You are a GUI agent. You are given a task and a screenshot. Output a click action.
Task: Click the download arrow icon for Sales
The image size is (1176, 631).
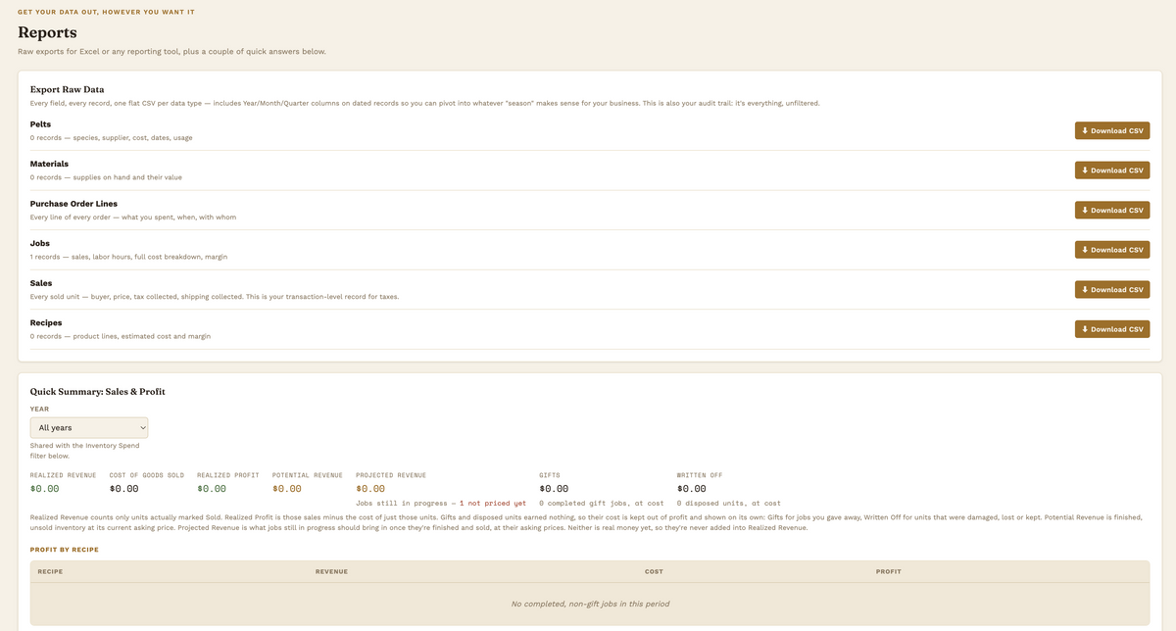pos(1085,289)
